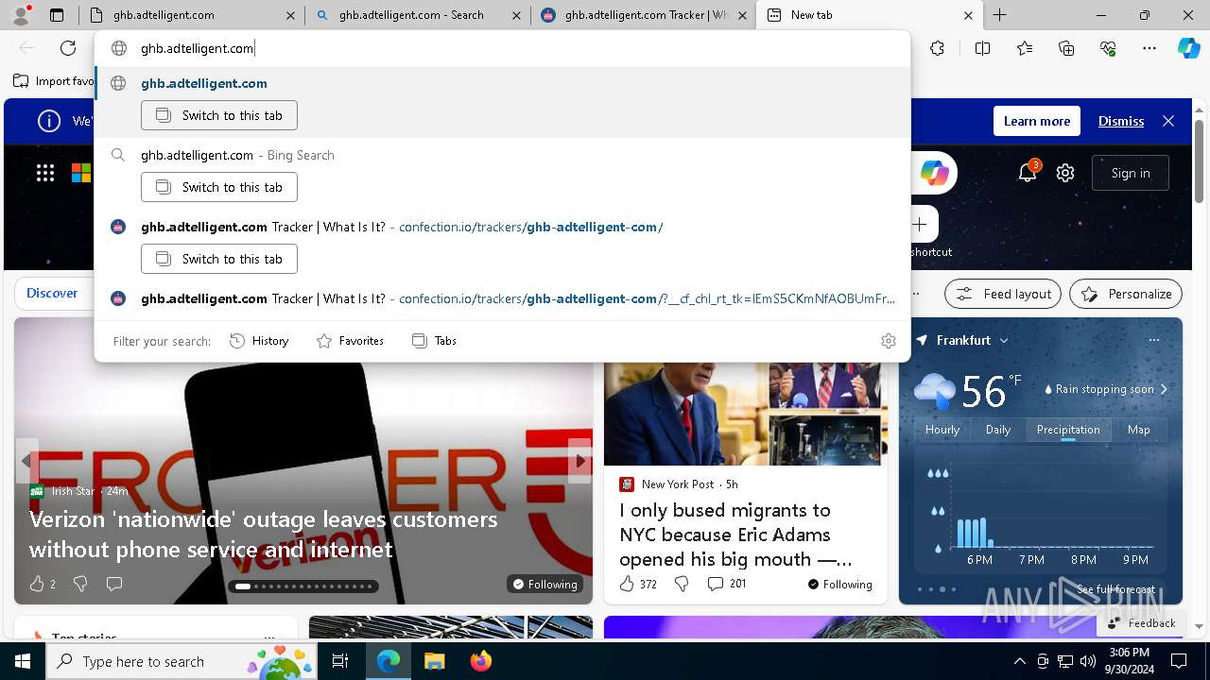This screenshot has width=1210, height=680.
Task: Filter search suggestions by Favorites
Action: pos(350,341)
